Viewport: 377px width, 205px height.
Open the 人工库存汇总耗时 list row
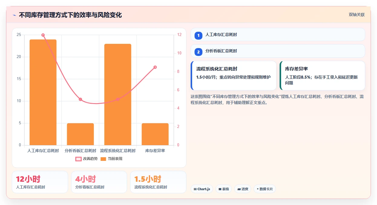coord(278,34)
